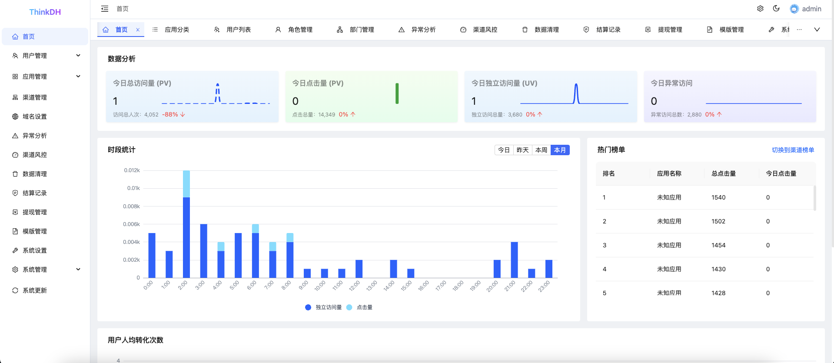Open settings via the gear icon in header

760,9
